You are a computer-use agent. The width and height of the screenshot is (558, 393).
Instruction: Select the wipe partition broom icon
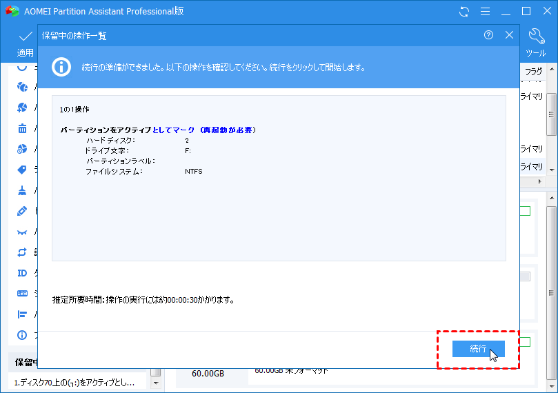pyautogui.click(x=22, y=190)
